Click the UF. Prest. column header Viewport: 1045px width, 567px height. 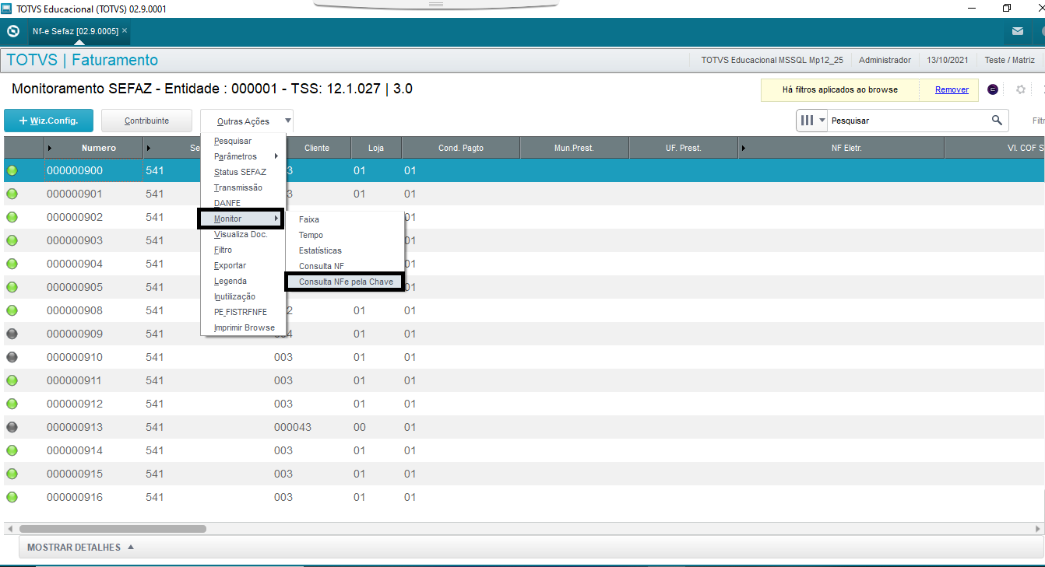[683, 148]
